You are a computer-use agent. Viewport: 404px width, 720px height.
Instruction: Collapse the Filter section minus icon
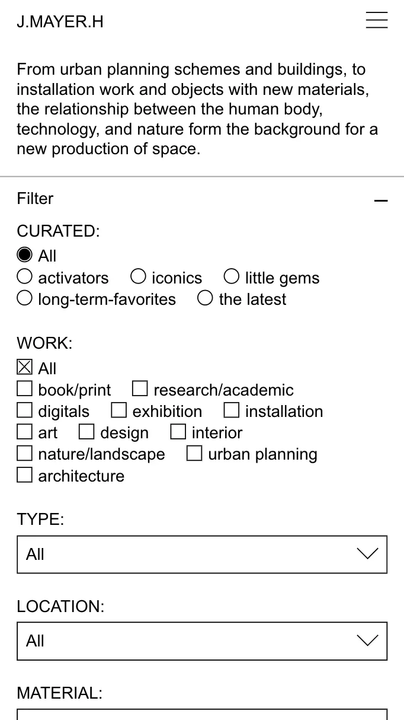point(381,200)
